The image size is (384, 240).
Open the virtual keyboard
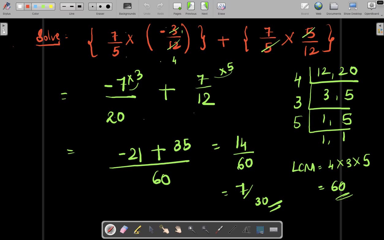click(x=273, y=229)
